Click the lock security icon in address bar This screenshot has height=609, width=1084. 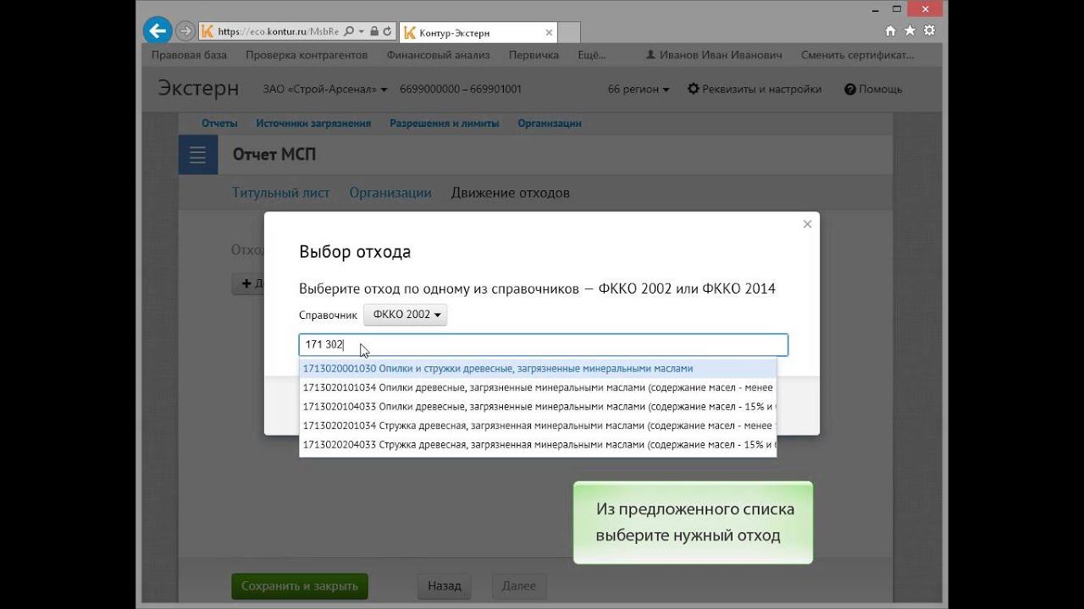(x=374, y=31)
